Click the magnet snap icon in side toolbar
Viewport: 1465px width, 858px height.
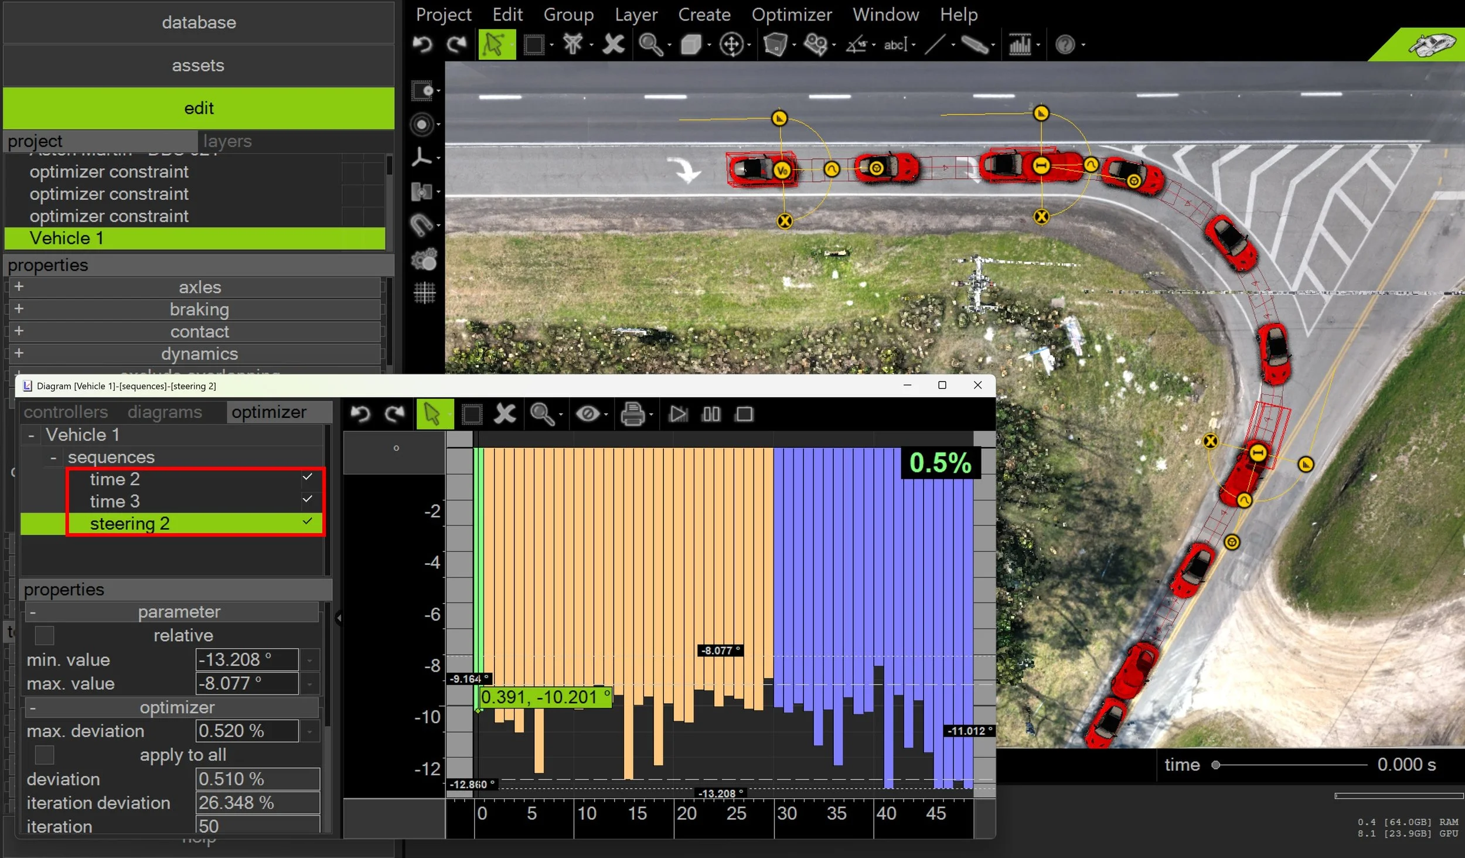(422, 225)
